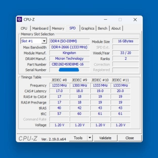This screenshot has width=158, height=158.
Task: Click the Serial Number field
Action: pos(69,70)
